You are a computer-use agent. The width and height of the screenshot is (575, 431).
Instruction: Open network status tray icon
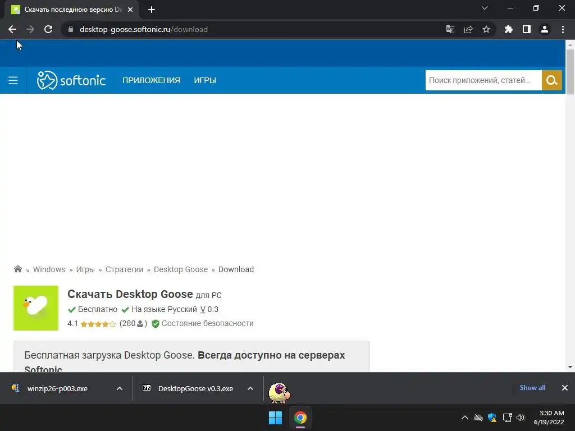(507, 418)
